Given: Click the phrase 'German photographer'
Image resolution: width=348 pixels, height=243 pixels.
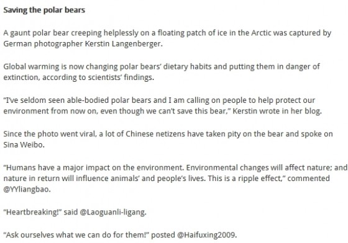Looking at the screenshot, I should (x=43, y=44).
